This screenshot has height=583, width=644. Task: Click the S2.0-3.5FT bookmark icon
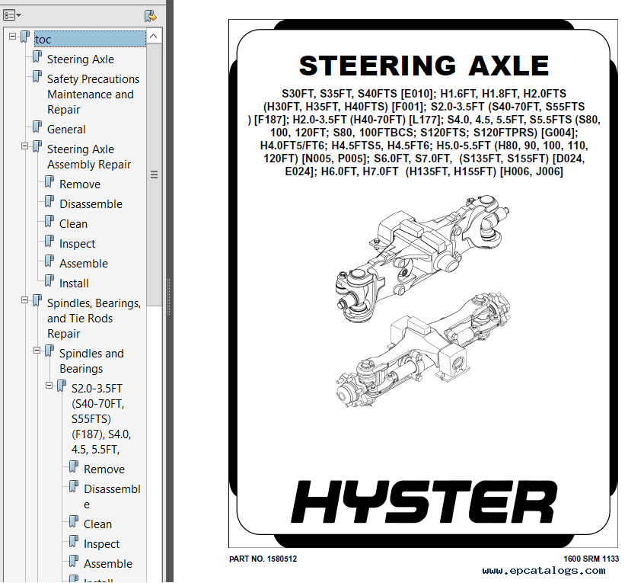pyautogui.click(x=62, y=386)
